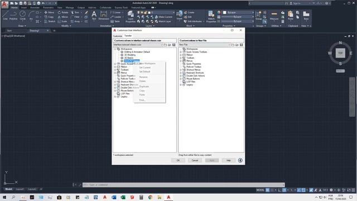357x201 pixels.
Task: Click Edit Attributes block tool
Action: pyautogui.click(x=192, y=21)
